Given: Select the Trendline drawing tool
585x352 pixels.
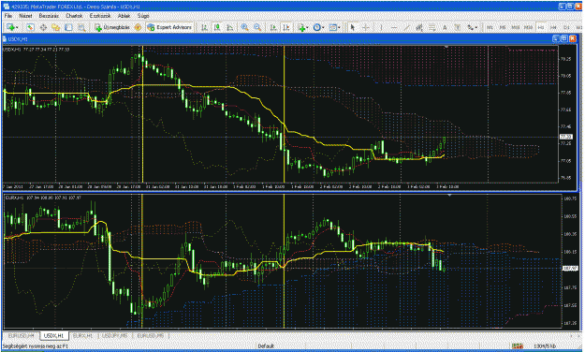Looking at the screenshot, I should pyautogui.click(x=406, y=27).
